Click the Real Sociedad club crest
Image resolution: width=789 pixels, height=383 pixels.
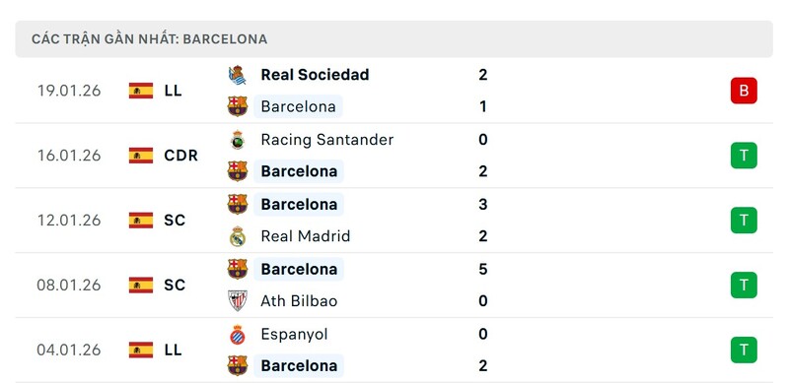pos(237,75)
